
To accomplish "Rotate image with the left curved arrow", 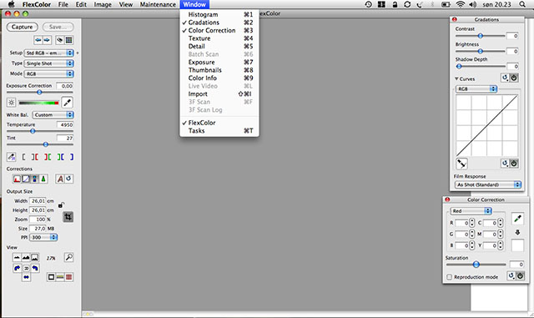I will click(17, 268).
